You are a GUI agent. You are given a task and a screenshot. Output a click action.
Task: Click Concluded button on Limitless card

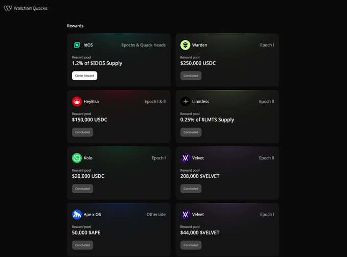coord(191,132)
